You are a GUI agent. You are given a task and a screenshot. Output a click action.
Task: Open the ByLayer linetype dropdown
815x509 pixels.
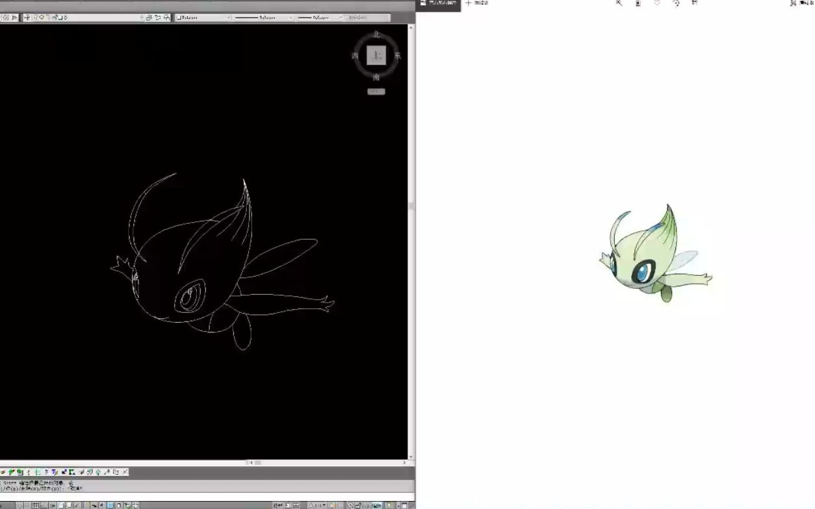coord(264,18)
